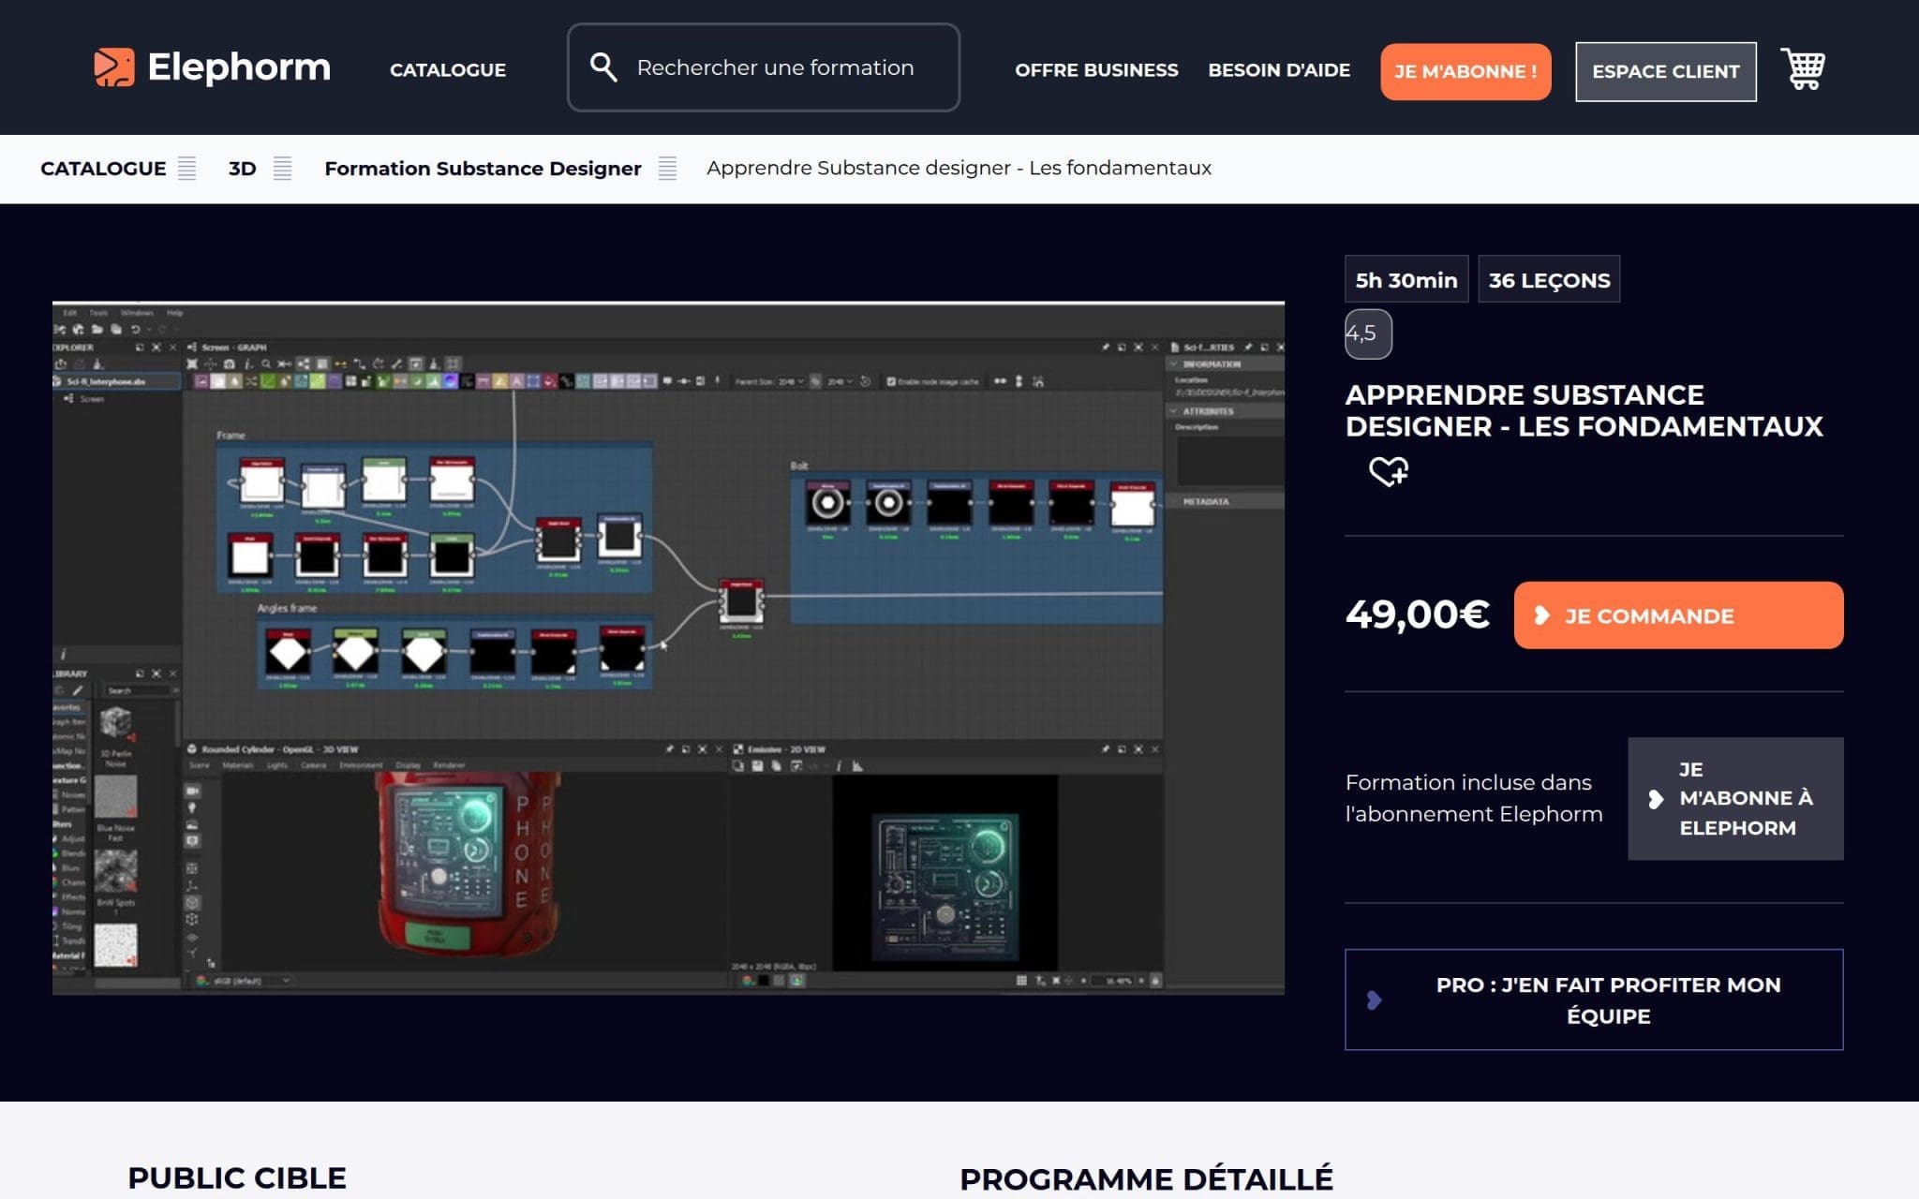This screenshot has height=1199, width=1919.
Task: Play the Substance Designer course video preview
Action: (668, 647)
